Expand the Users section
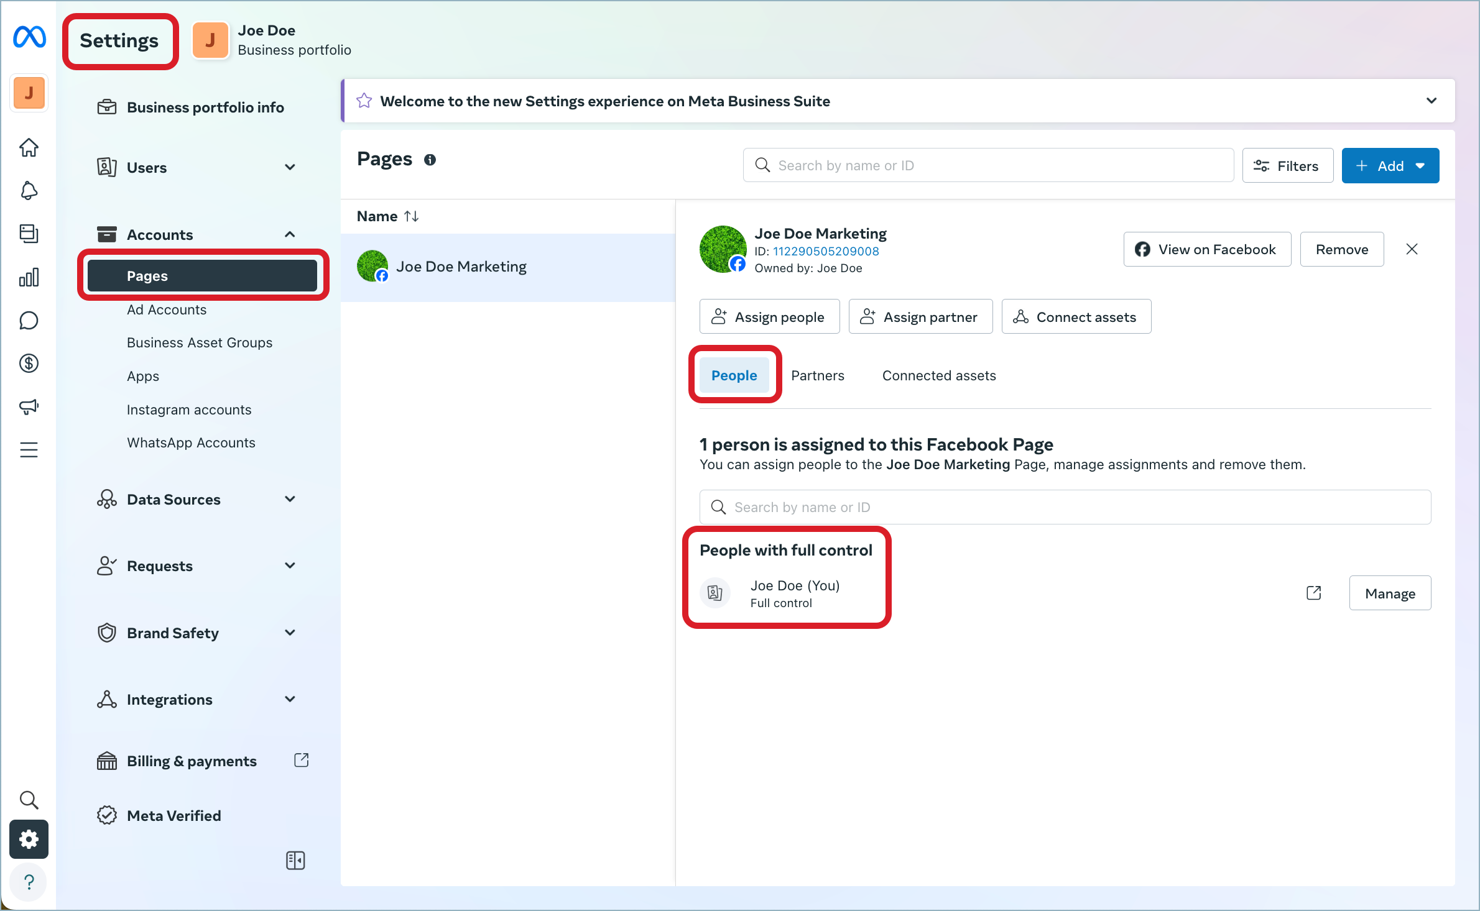The width and height of the screenshot is (1480, 911). 289,167
